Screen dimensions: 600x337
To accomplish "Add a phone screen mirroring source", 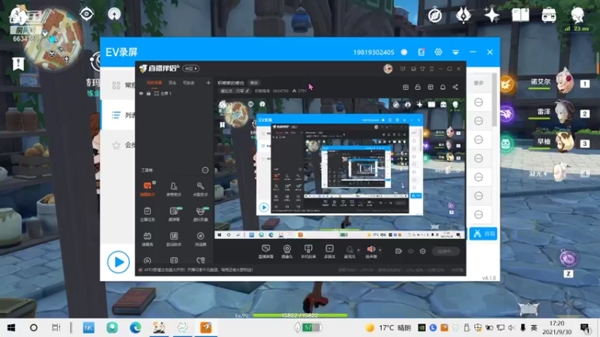I will (308, 252).
